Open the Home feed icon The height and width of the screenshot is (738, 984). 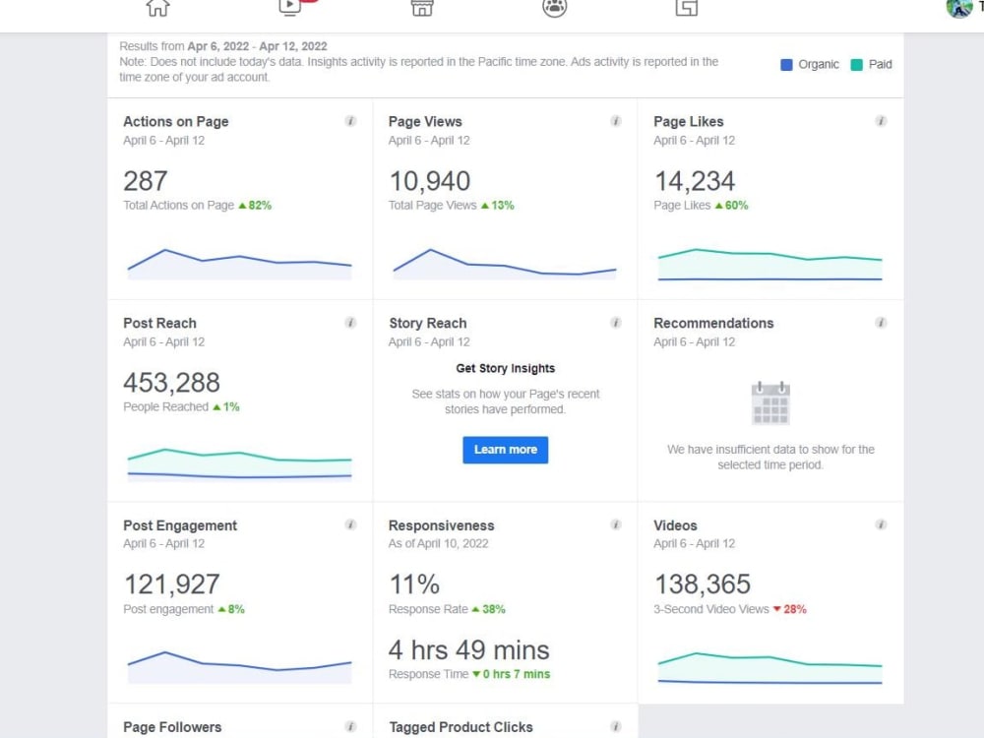(157, 9)
